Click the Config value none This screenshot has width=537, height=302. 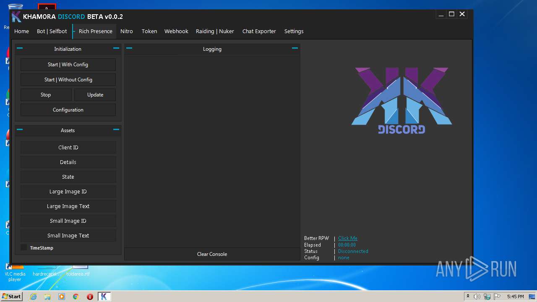point(344,258)
